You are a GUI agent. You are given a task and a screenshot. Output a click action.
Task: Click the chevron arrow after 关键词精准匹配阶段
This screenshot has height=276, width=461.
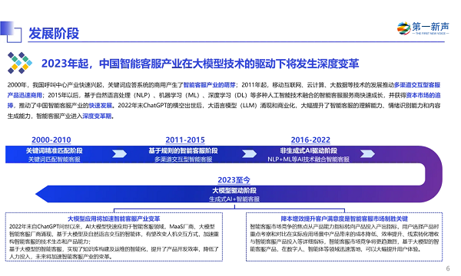coord(119,153)
